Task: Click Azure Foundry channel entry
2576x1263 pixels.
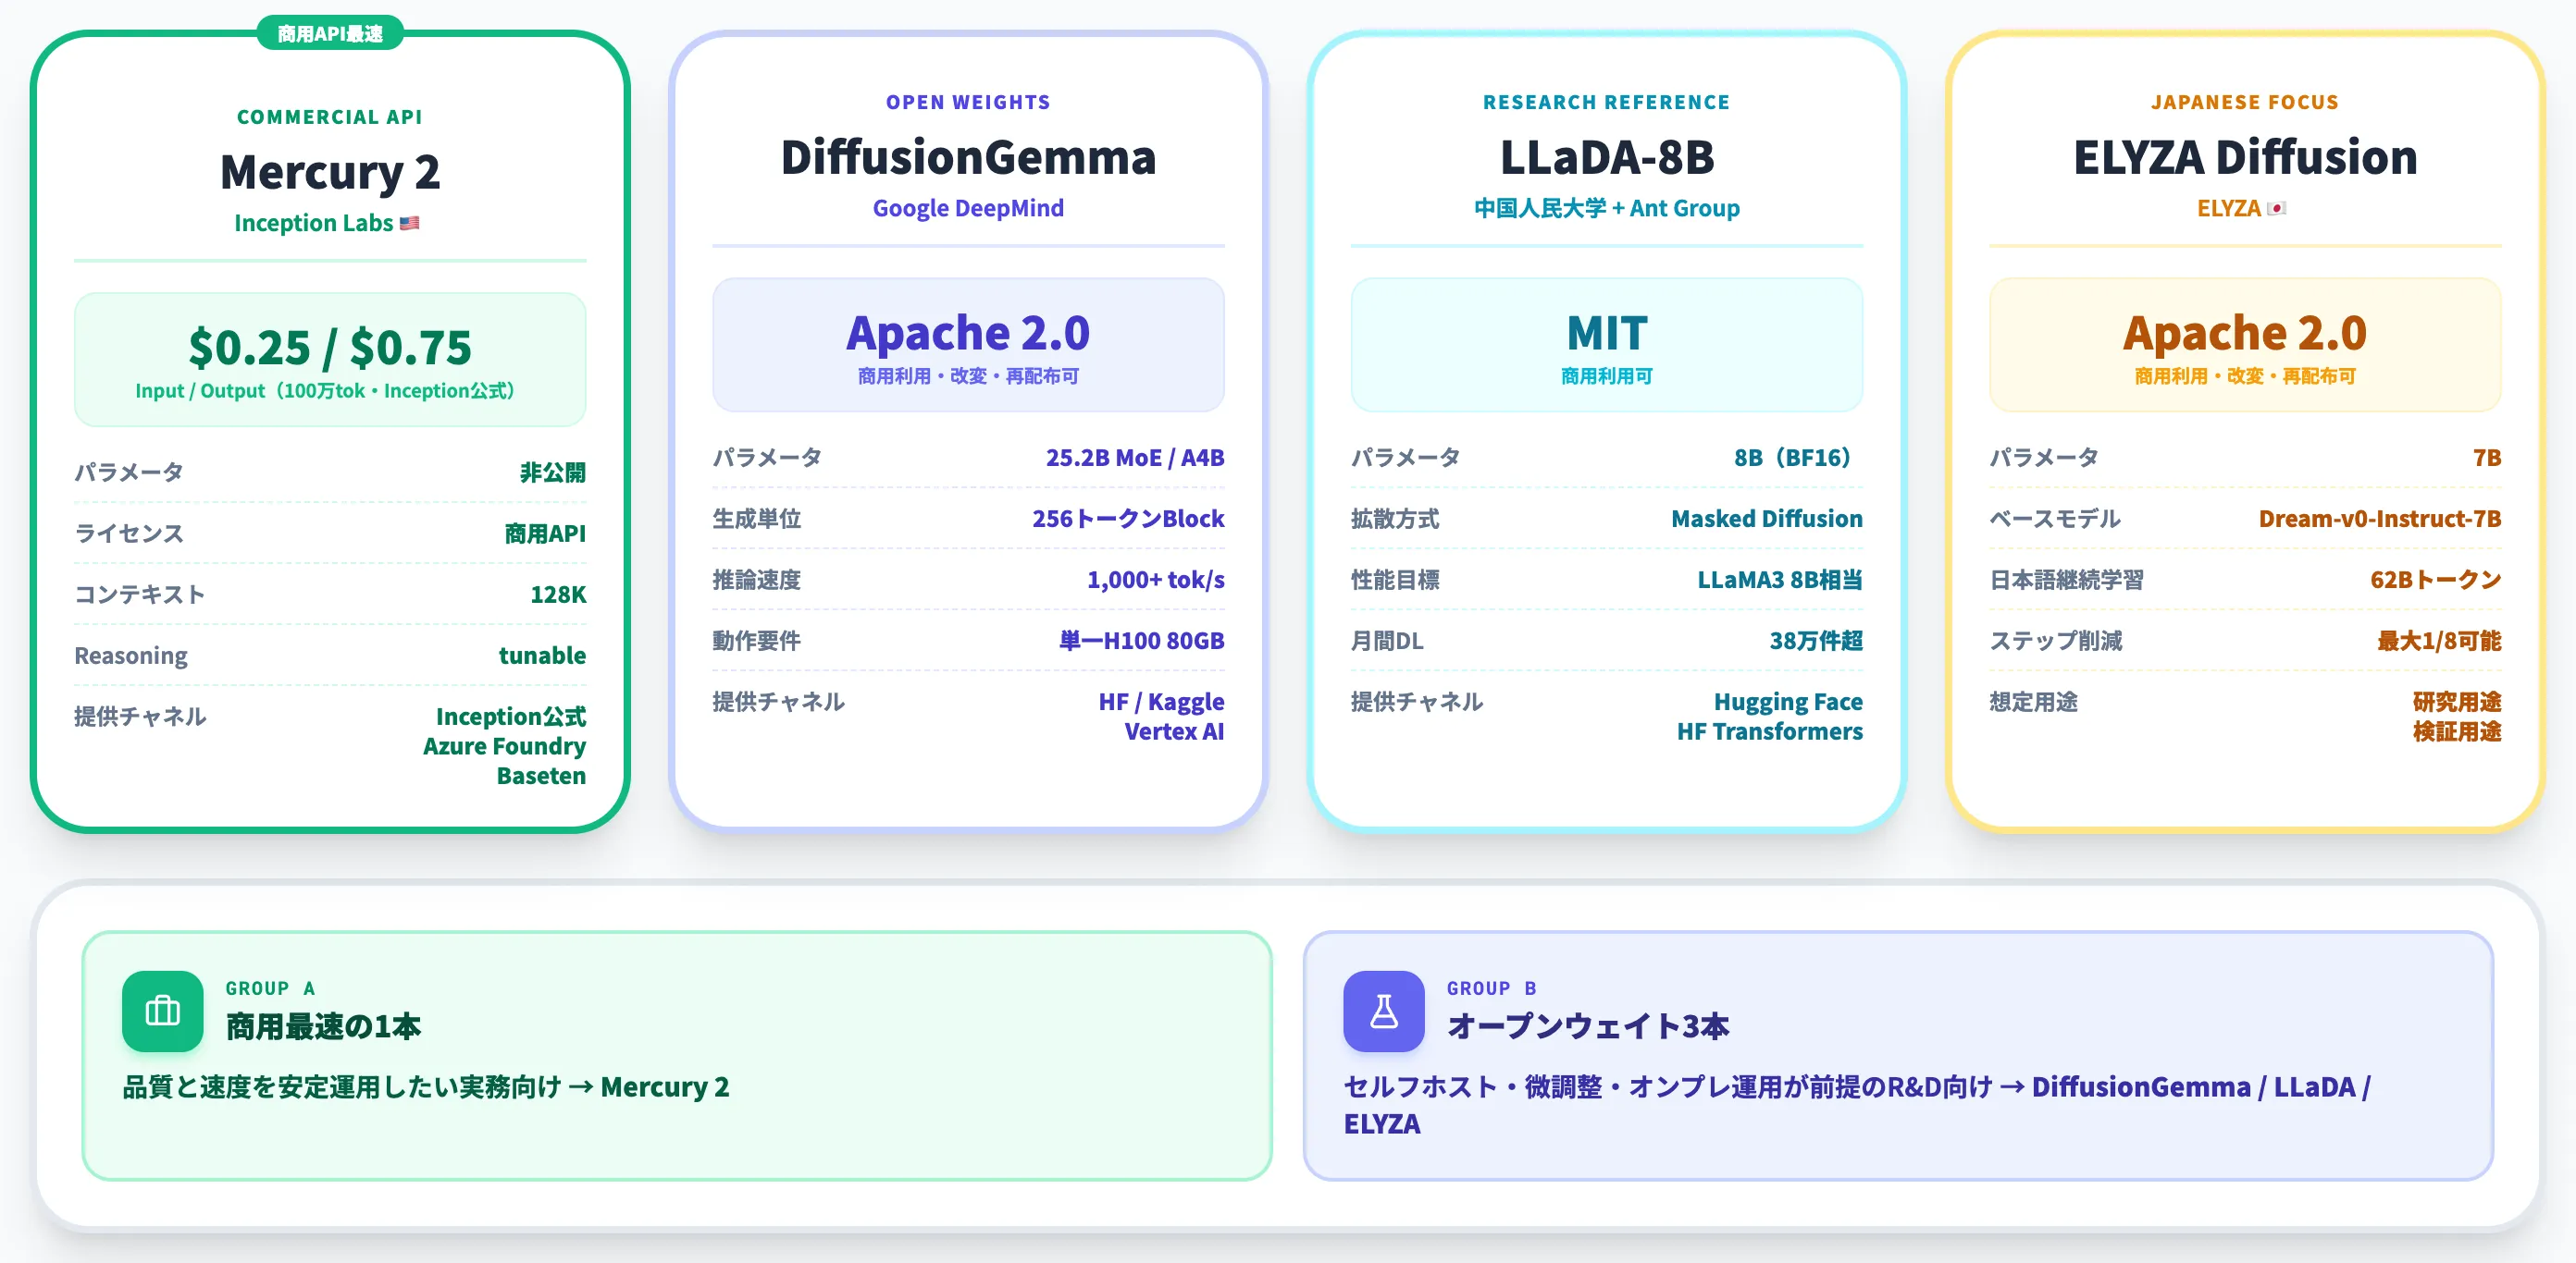Action: 504,746
